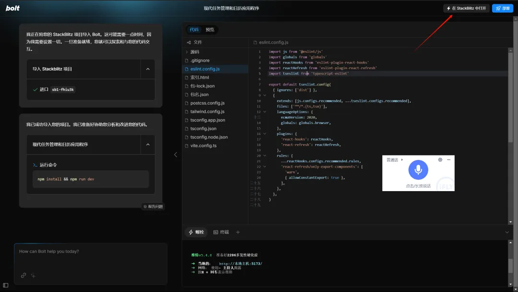Click the eslint.config.js editor breadcrumb
This screenshot has height=292, width=518.
click(271, 42)
